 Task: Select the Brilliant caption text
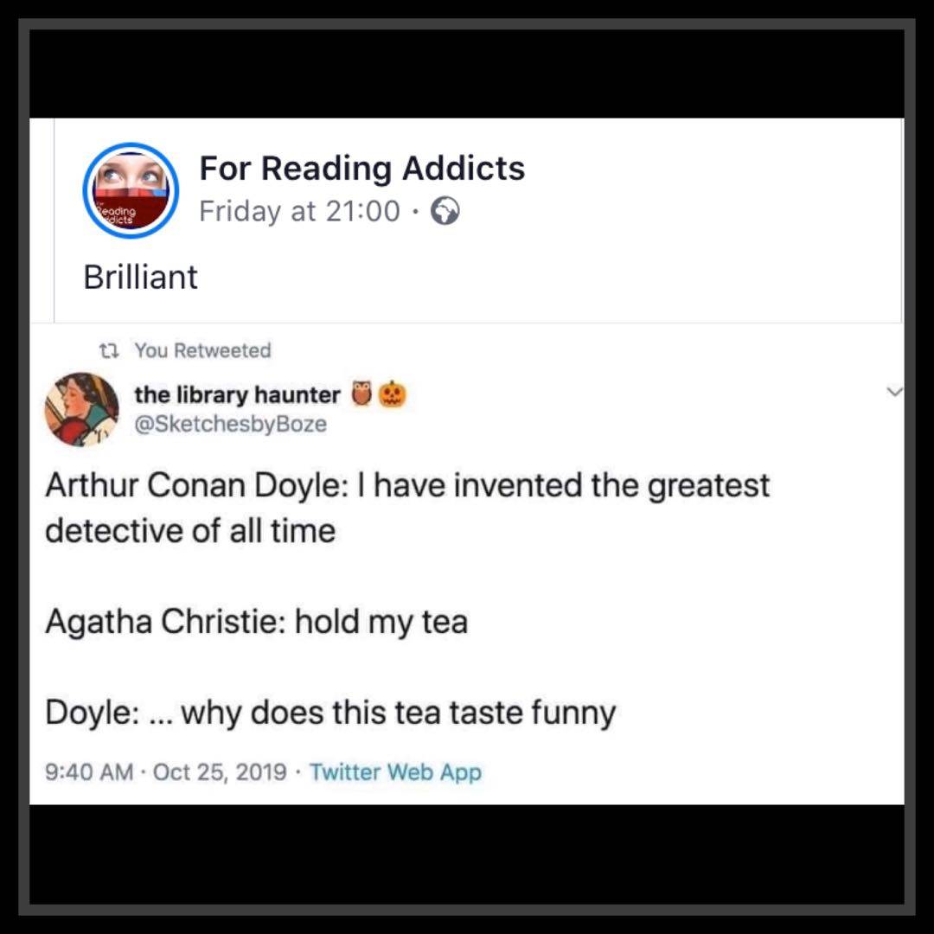tap(141, 277)
